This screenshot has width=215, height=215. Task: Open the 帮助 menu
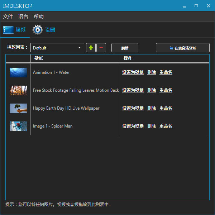tap(39, 16)
